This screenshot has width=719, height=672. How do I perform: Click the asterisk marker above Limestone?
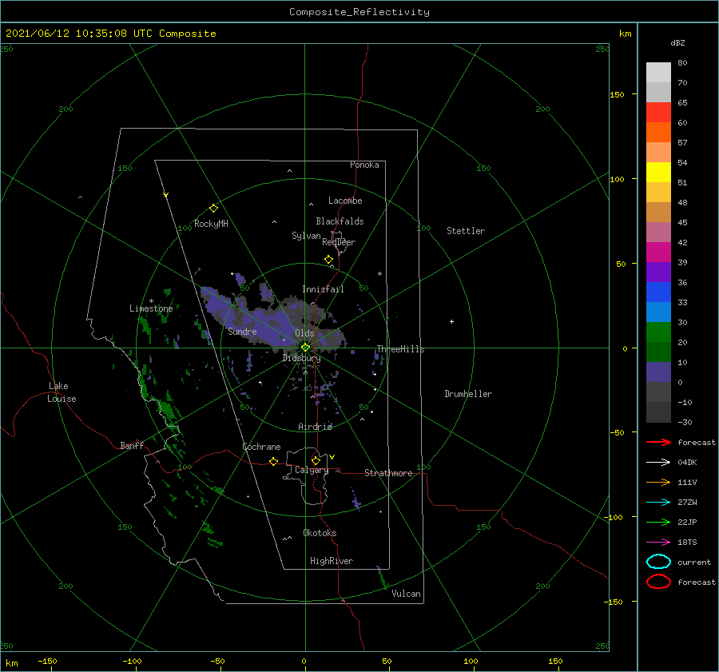[x=151, y=301]
